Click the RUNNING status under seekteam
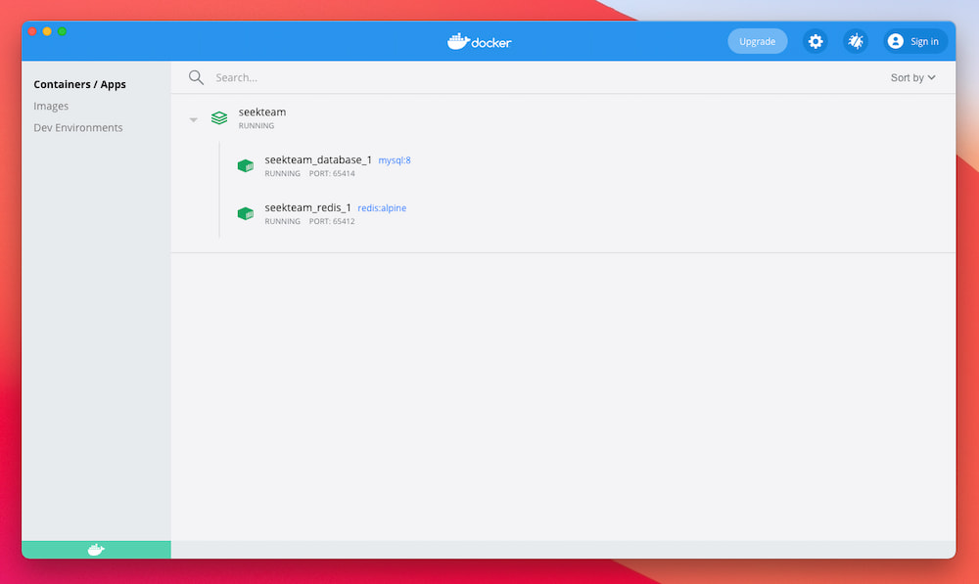 pyautogui.click(x=256, y=125)
